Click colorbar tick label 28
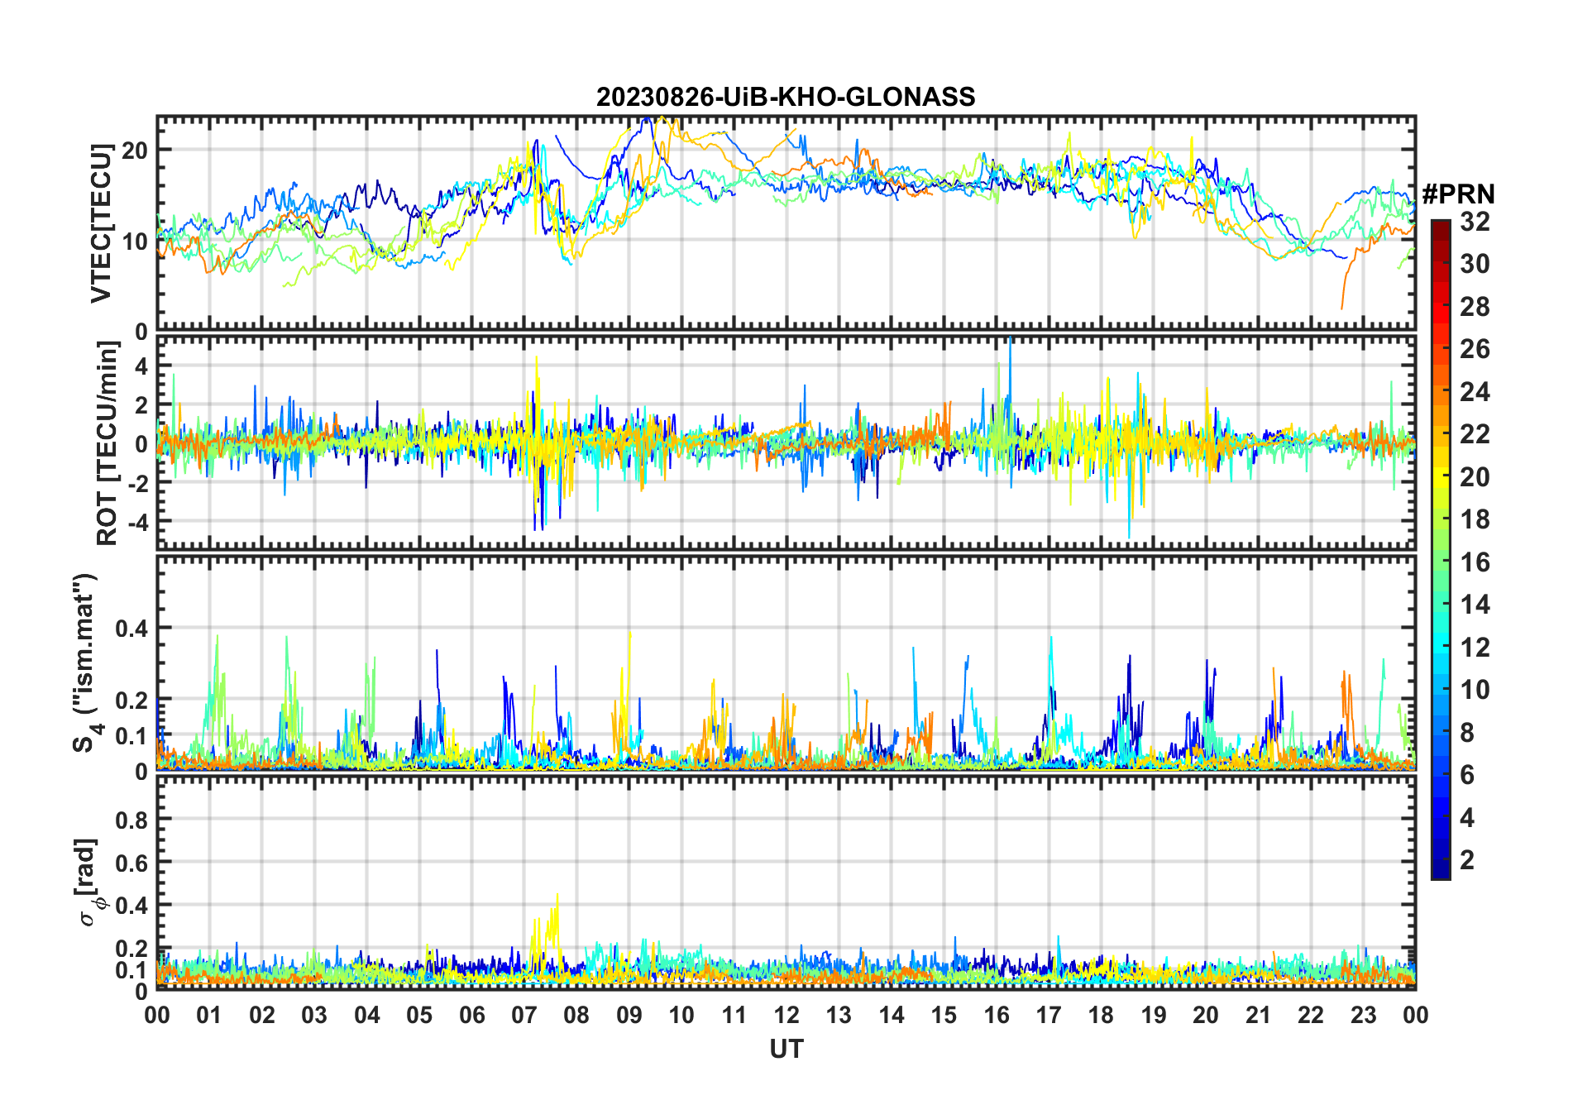 pos(1475,307)
